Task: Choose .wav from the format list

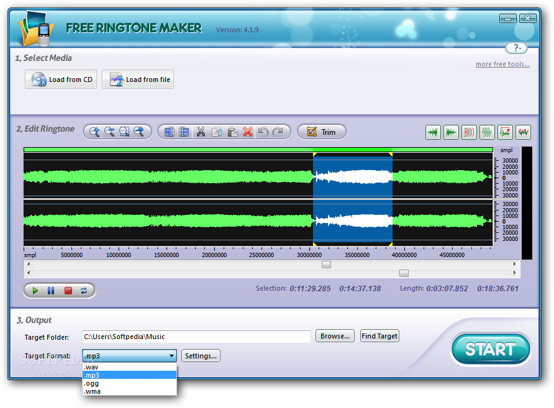Action: (x=129, y=368)
